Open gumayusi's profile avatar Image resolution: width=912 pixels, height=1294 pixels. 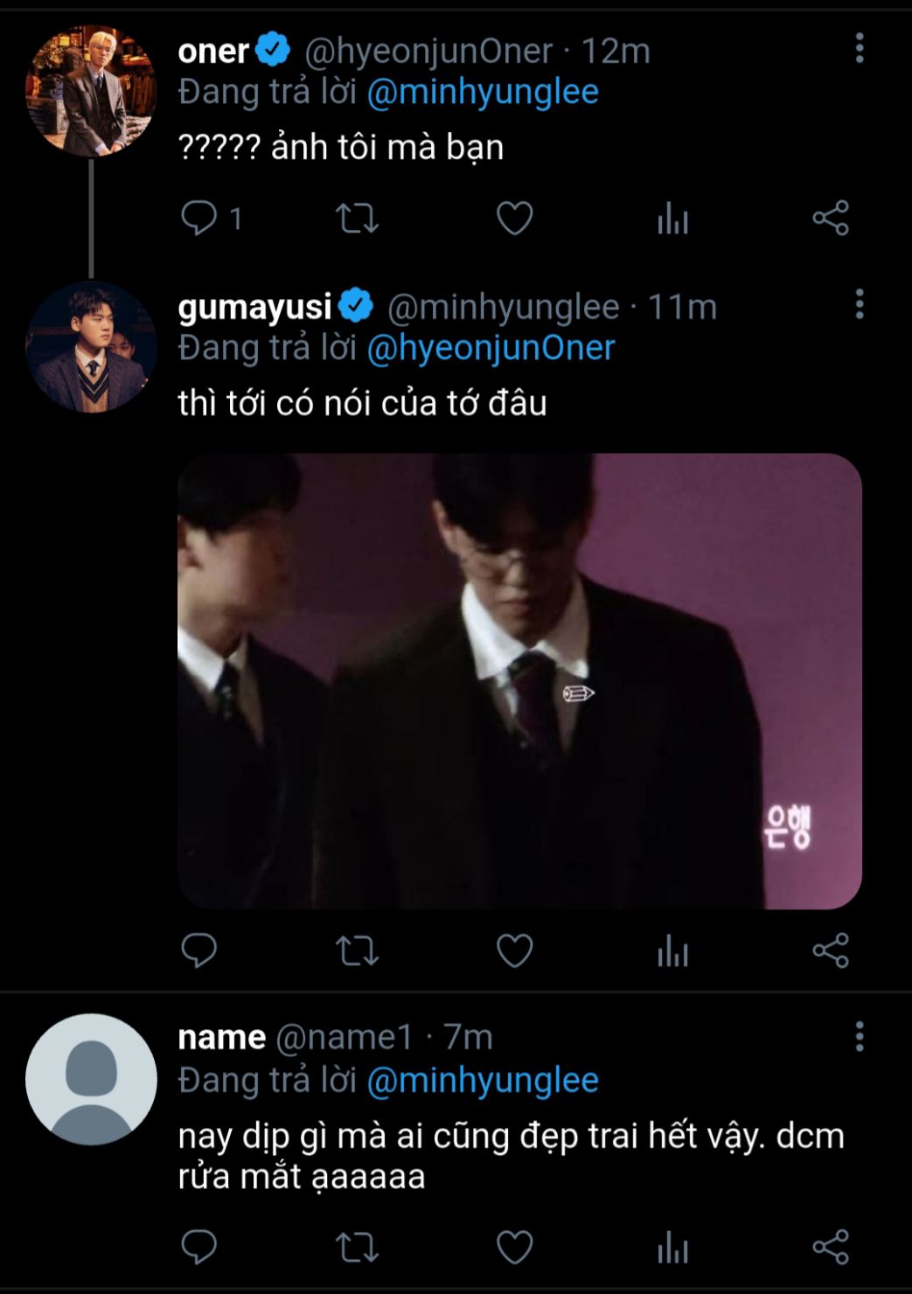(91, 347)
